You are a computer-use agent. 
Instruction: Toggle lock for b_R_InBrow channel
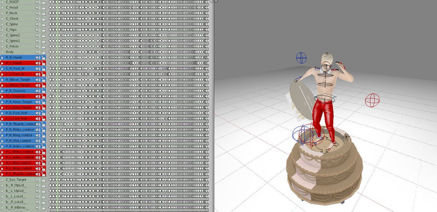(x=43, y=207)
